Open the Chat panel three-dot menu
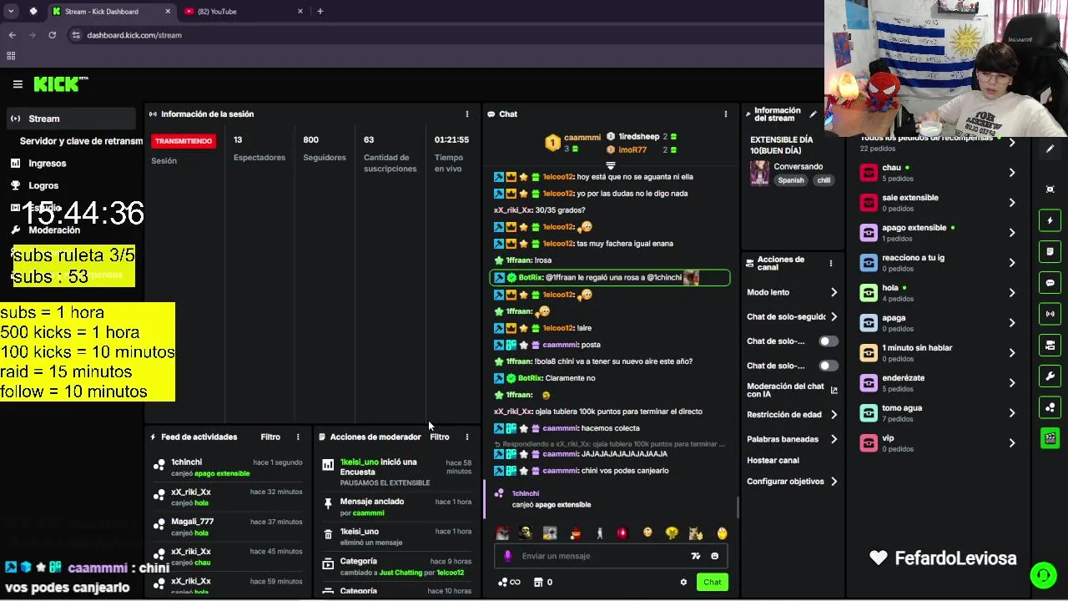The width and height of the screenshot is (1068, 601). (x=725, y=114)
